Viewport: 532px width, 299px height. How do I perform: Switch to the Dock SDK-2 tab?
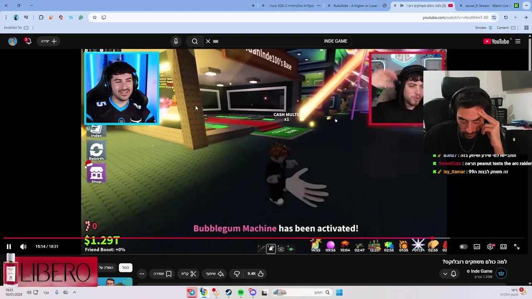tap(291, 6)
